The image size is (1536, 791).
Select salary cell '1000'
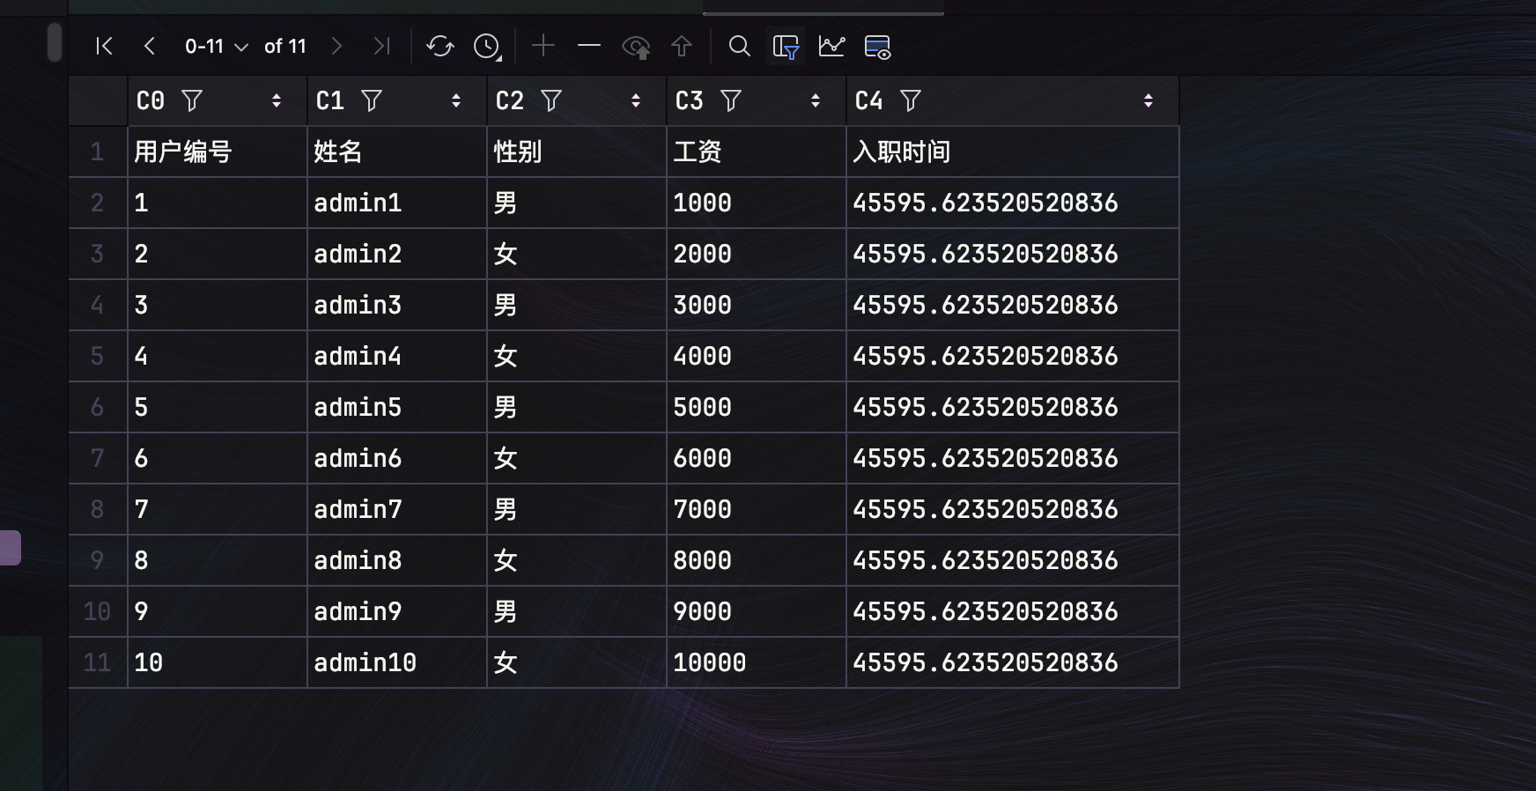[x=757, y=203]
